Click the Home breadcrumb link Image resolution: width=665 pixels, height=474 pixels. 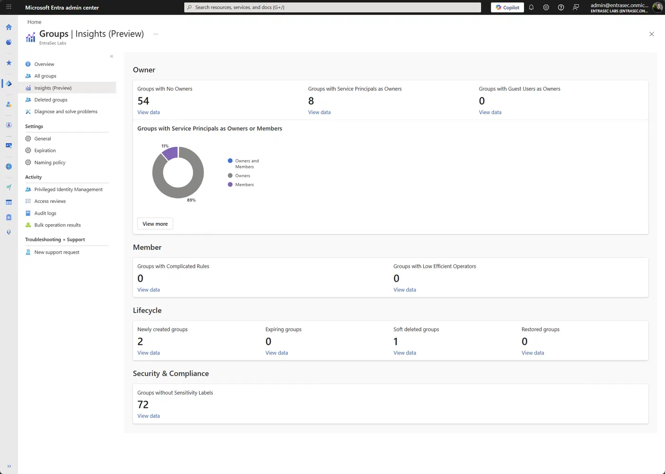tap(34, 22)
